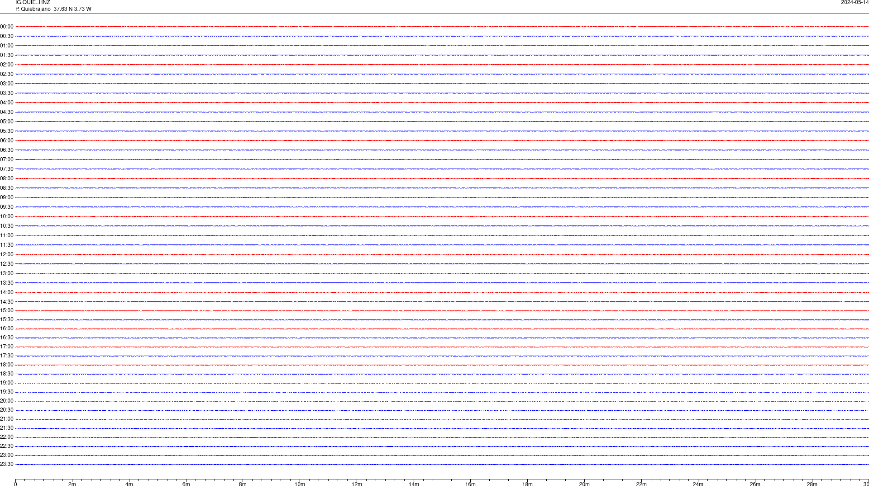Image resolution: width=869 pixels, height=488 pixels.
Task: Select the 07:00 trace time label
Action: click(7, 160)
